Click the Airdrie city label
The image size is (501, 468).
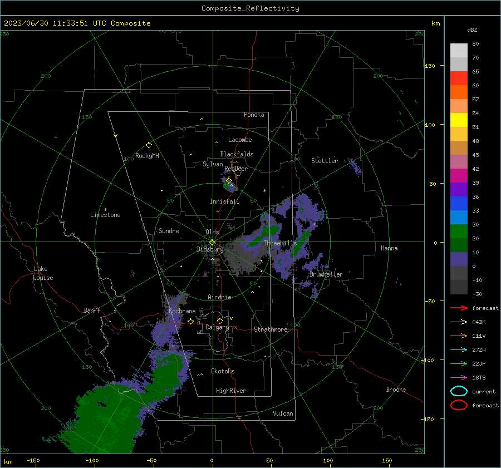[x=219, y=297]
